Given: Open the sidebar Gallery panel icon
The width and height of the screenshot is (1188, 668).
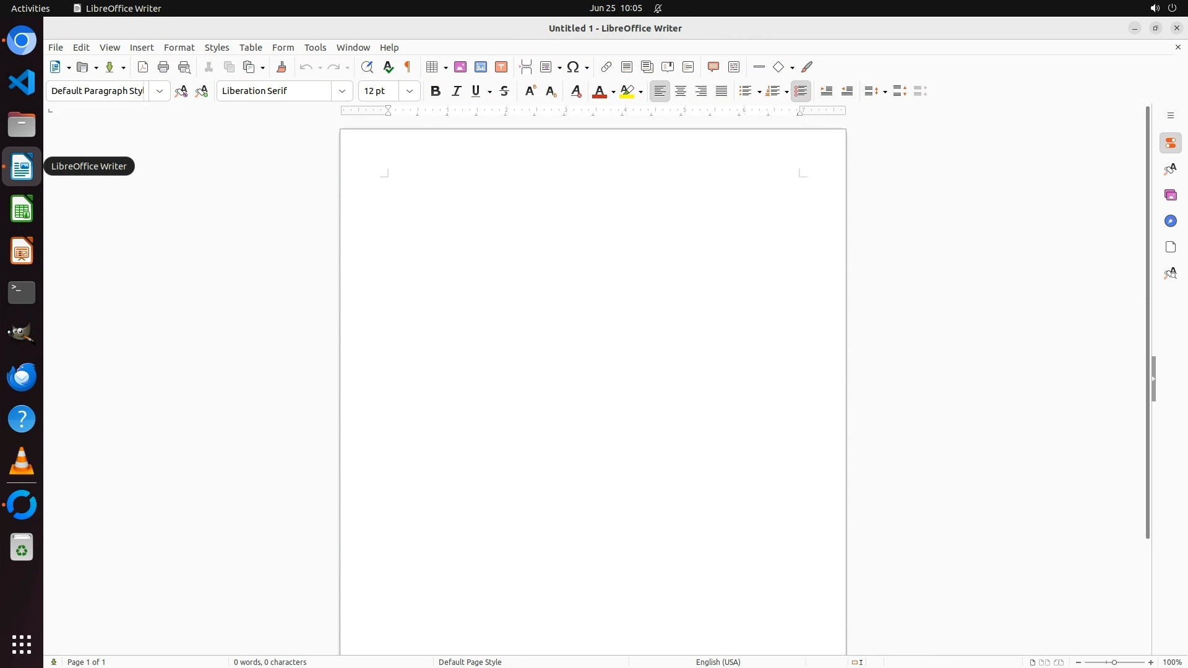Looking at the screenshot, I should point(1170,195).
